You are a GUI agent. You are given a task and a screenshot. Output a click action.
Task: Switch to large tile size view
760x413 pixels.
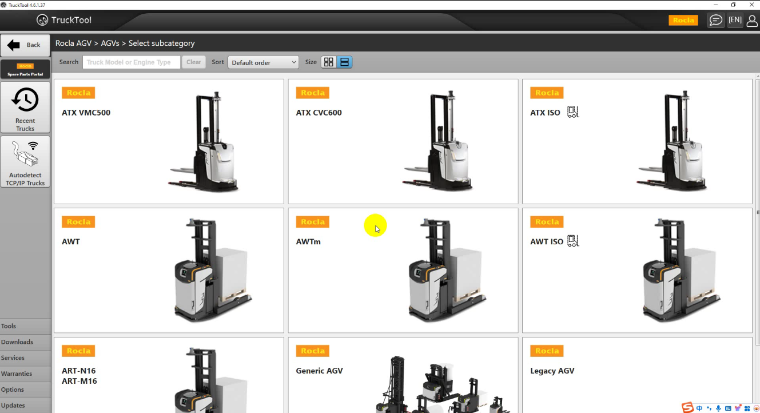click(x=344, y=62)
